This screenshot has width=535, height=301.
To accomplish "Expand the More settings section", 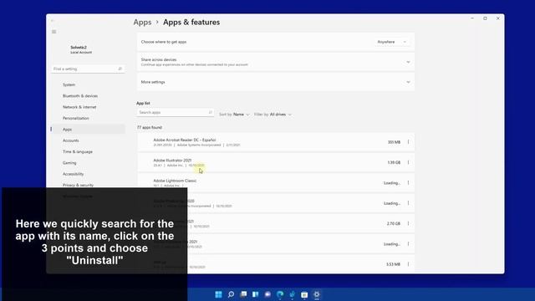I will click(408, 82).
